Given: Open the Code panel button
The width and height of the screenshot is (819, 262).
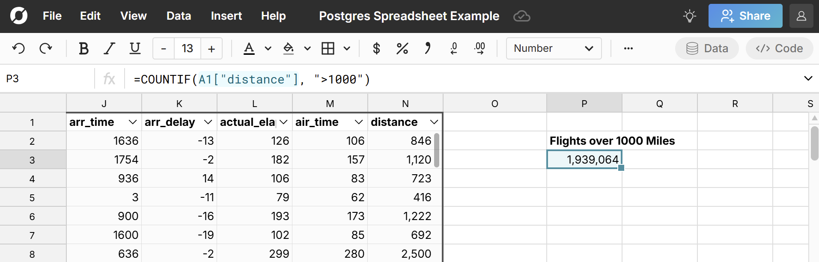Looking at the screenshot, I should 779,48.
